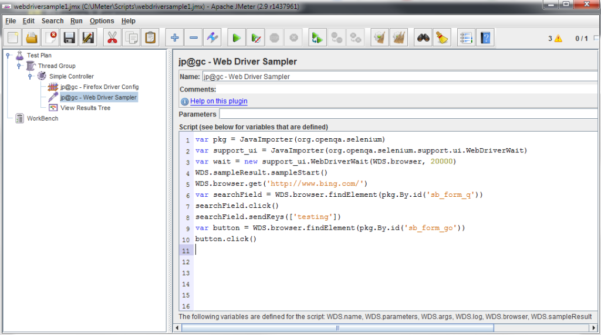Select Test Plan in the tree
Viewport: 601px width, 335px height.
point(39,56)
